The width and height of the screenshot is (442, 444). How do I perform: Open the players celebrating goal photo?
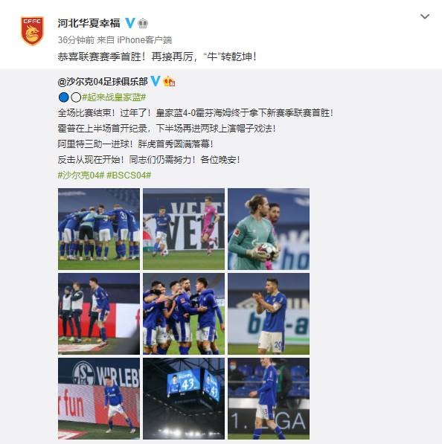[x=184, y=314]
